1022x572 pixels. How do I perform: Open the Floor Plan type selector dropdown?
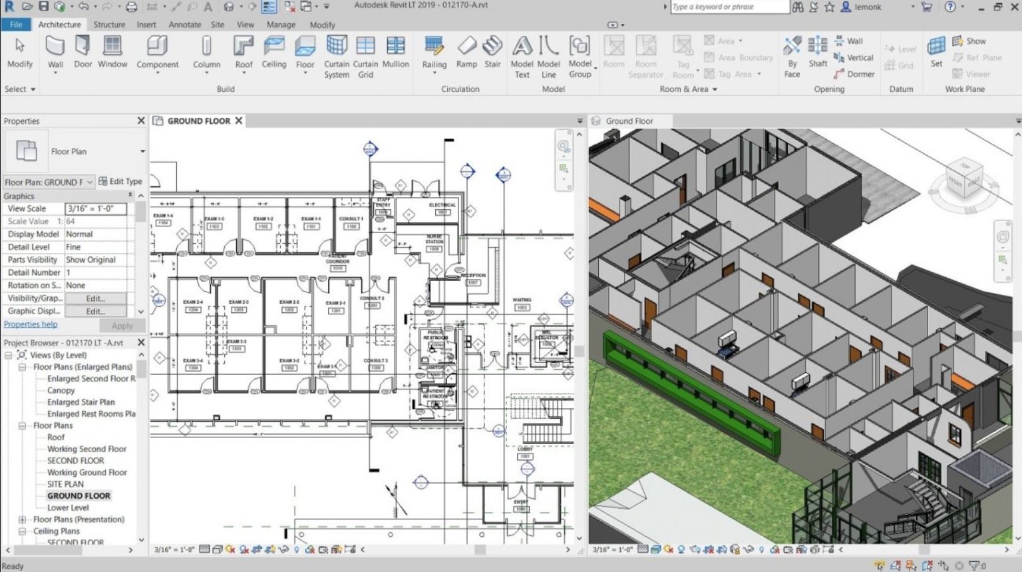(142, 151)
